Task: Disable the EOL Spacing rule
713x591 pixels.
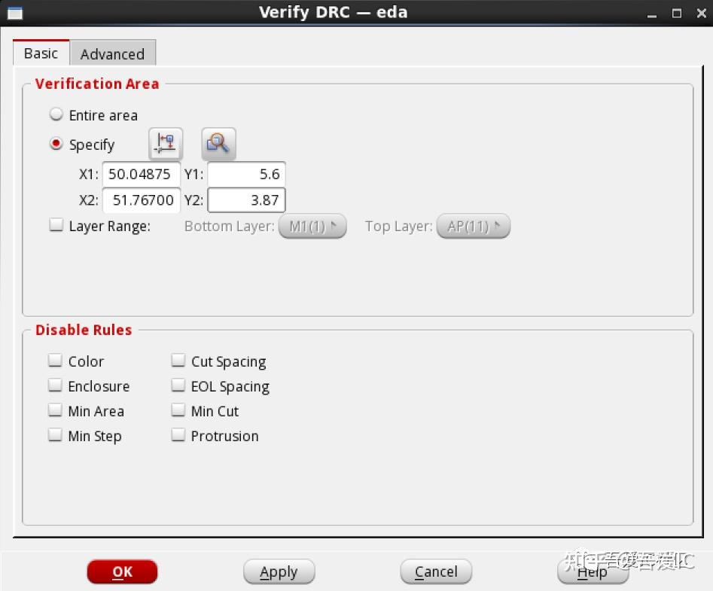Action: tap(178, 385)
